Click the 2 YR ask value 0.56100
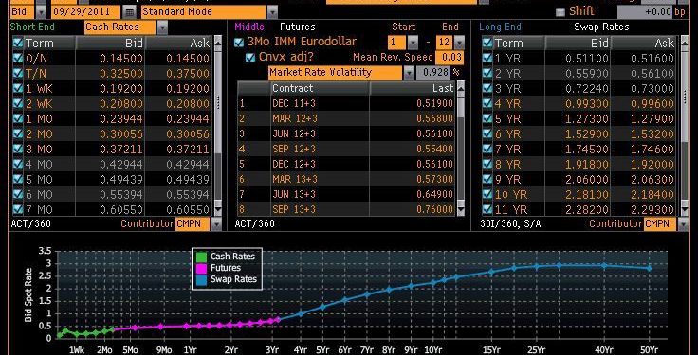This screenshot has height=355, width=698. coord(652,73)
